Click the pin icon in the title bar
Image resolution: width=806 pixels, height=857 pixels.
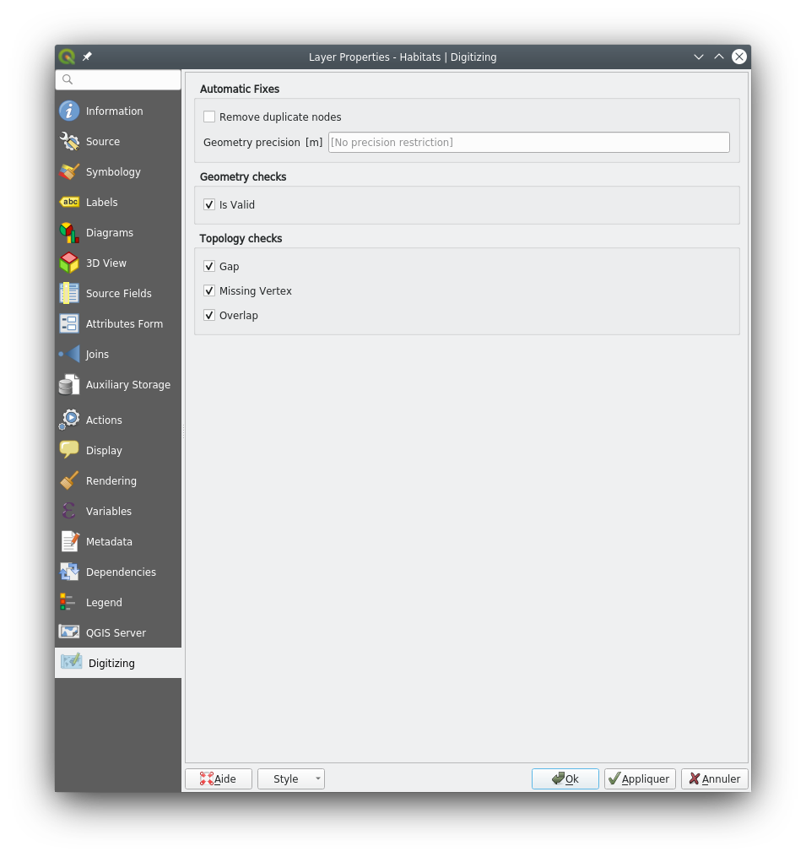click(x=87, y=57)
